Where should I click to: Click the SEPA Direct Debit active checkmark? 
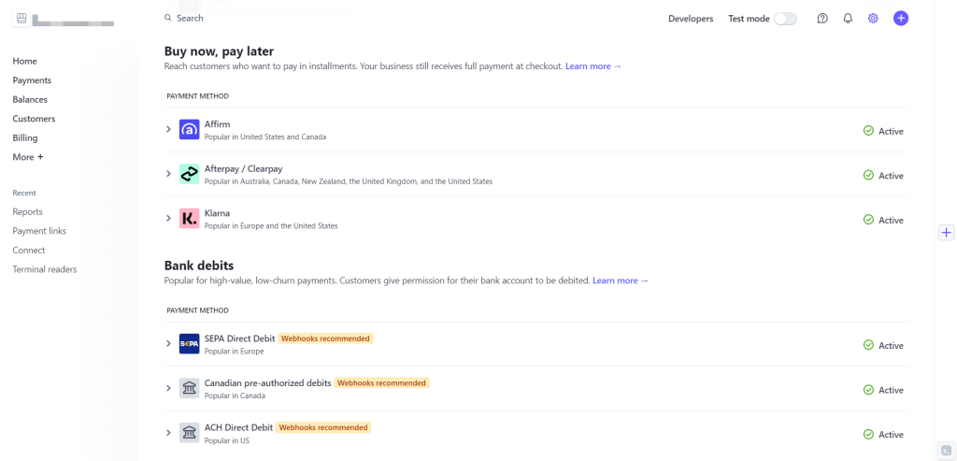[x=868, y=345]
